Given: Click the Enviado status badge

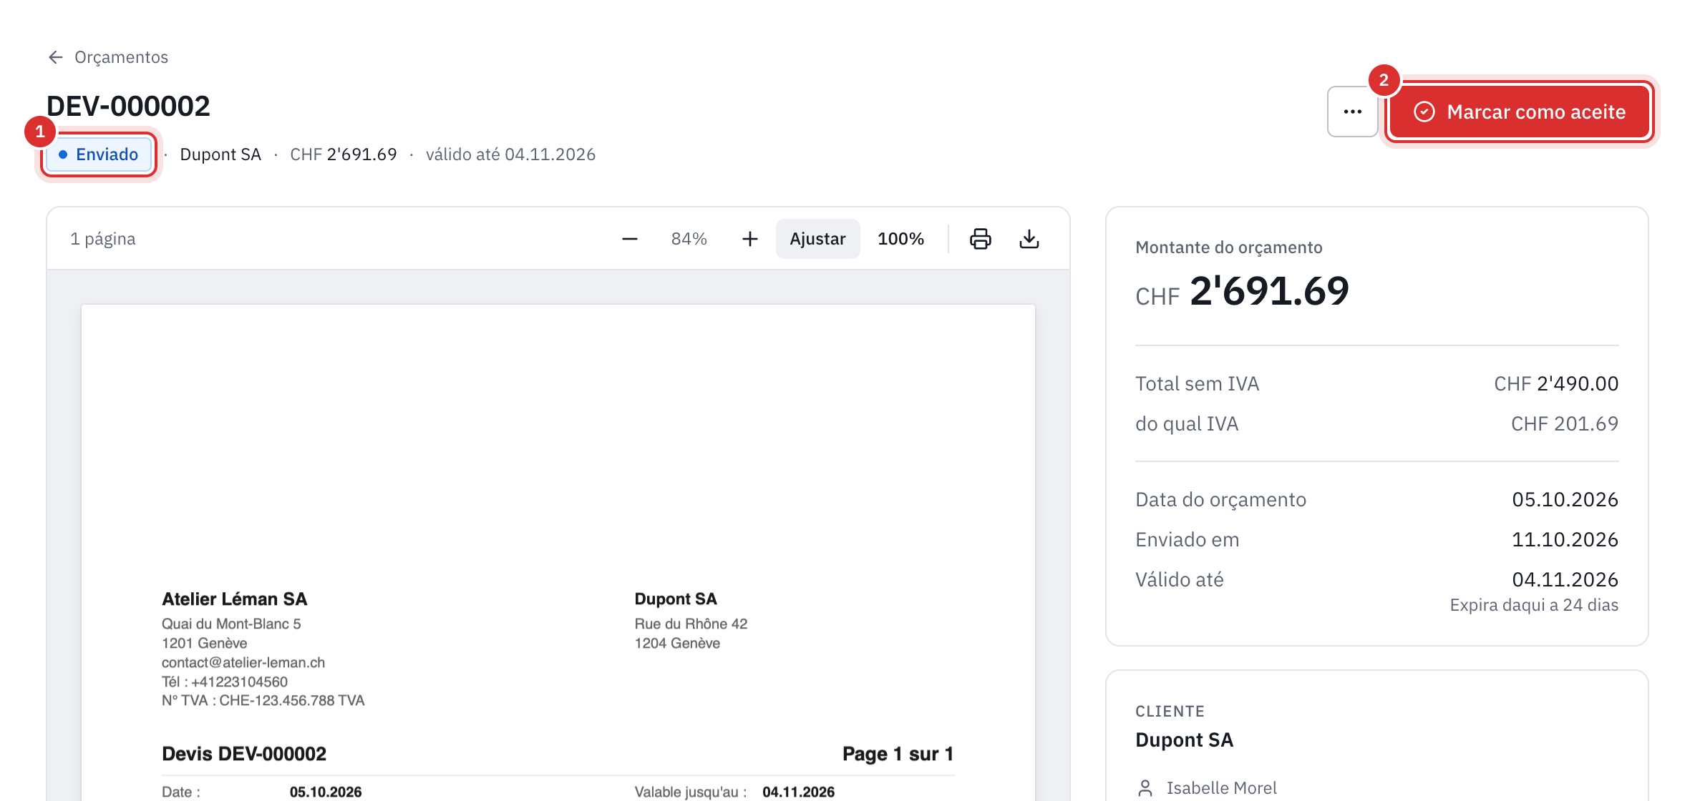Looking at the screenshot, I should point(99,154).
